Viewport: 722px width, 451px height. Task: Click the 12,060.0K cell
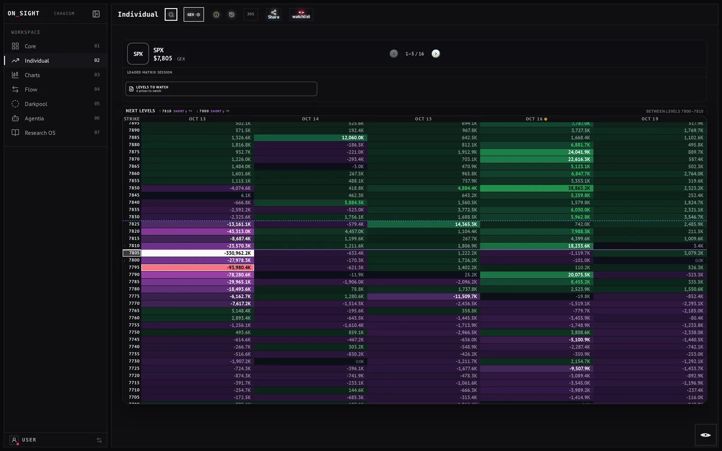pyautogui.click(x=310, y=138)
